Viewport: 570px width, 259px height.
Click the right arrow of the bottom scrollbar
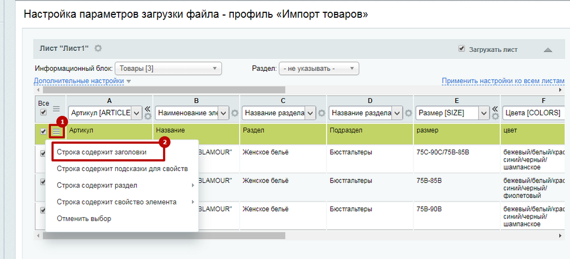point(560,236)
